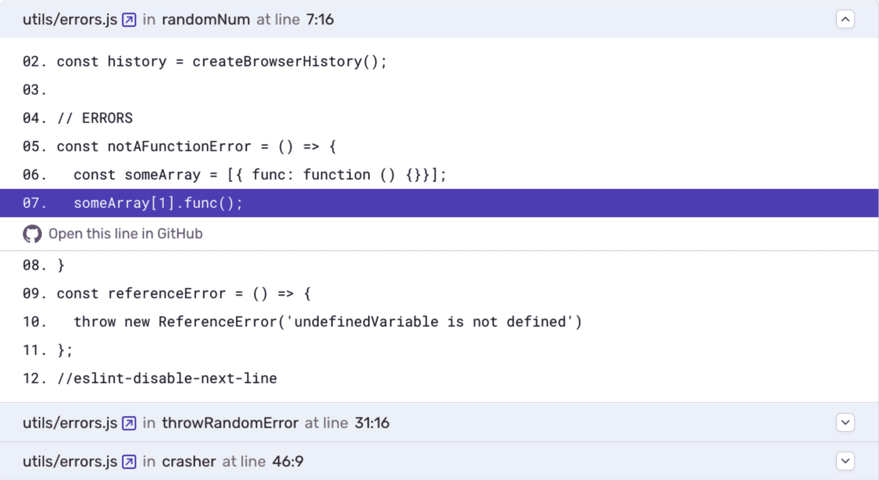Click the utils/errors.js filename link
This screenshot has height=480, width=879.
(x=70, y=20)
